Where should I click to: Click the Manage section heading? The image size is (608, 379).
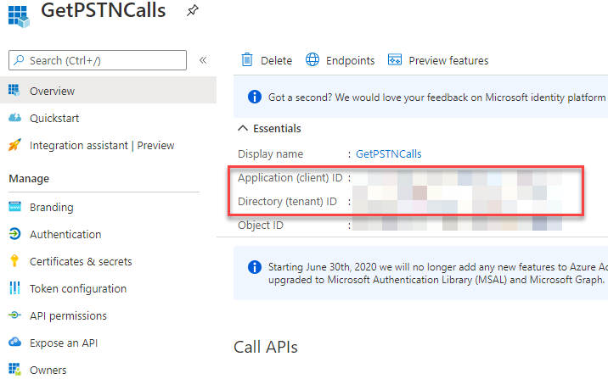click(29, 178)
